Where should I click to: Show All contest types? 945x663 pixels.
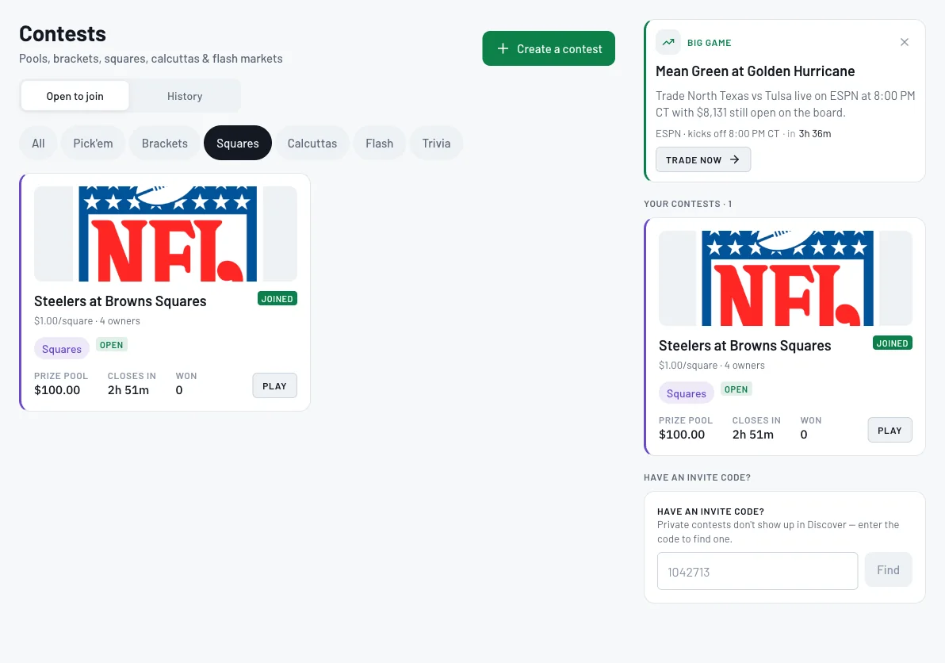pos(38,143)
